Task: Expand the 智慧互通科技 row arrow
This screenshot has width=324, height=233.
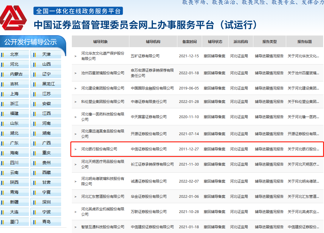Action: [75, 227]
